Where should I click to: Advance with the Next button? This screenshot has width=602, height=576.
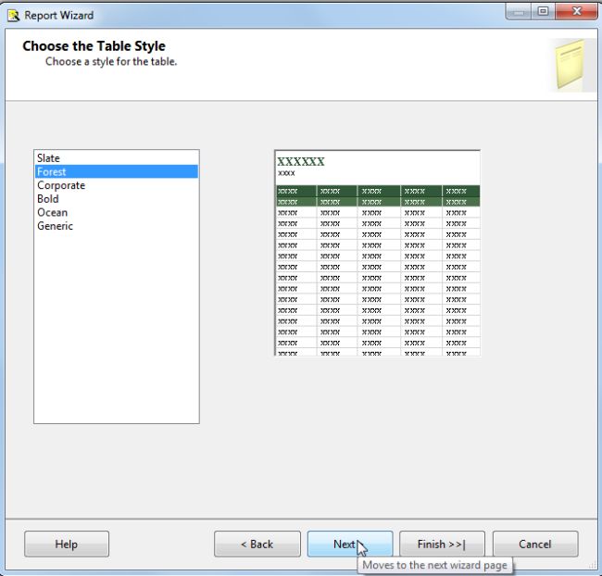[350, 545]
